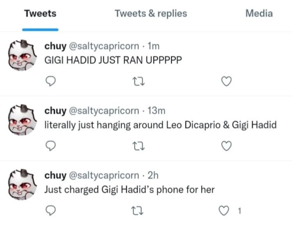Switch to the Tweets & replies tab
The image size is (292, 229).
151,13
